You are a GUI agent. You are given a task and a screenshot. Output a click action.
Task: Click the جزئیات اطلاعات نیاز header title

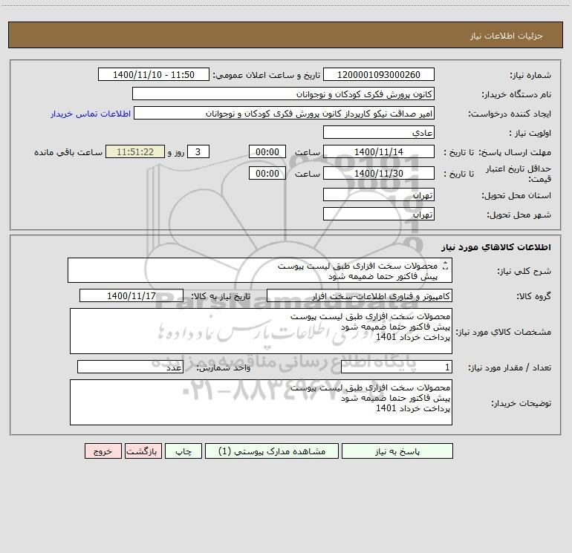pos(507,36)
